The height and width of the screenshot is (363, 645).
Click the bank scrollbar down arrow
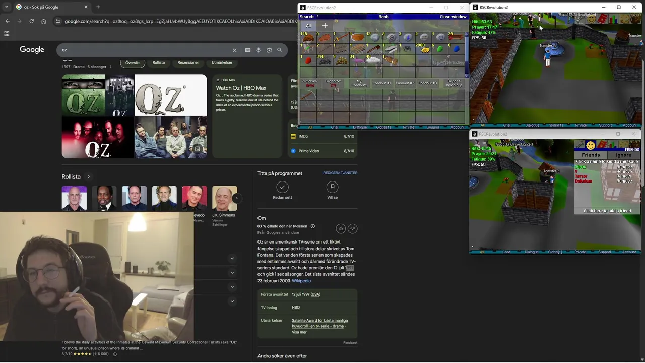point(467,76)
